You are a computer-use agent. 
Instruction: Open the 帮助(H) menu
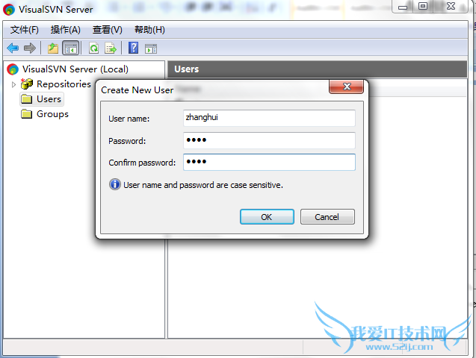(x=149, y=30)
